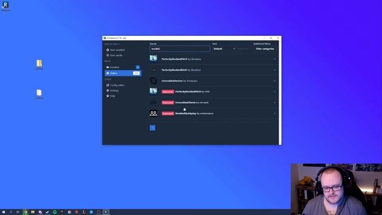The height and width of the screenshot is (215, 382).
Task: Expand the Deprecated PerfectlyModdedPACK row chevron
Action: click(275, 91)
